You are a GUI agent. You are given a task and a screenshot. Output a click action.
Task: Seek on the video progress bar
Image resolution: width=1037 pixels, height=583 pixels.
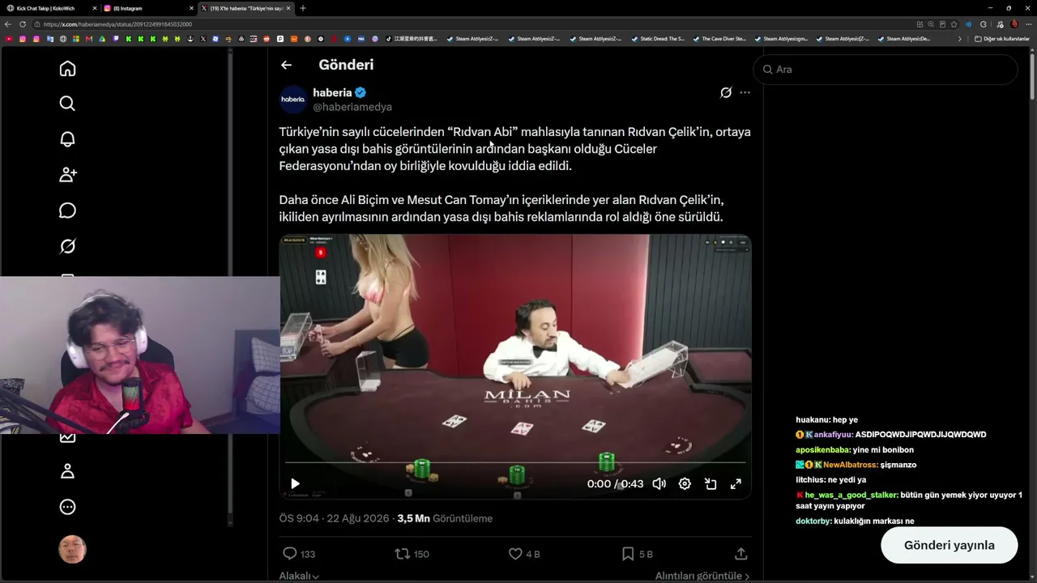(x=515, y=463)
